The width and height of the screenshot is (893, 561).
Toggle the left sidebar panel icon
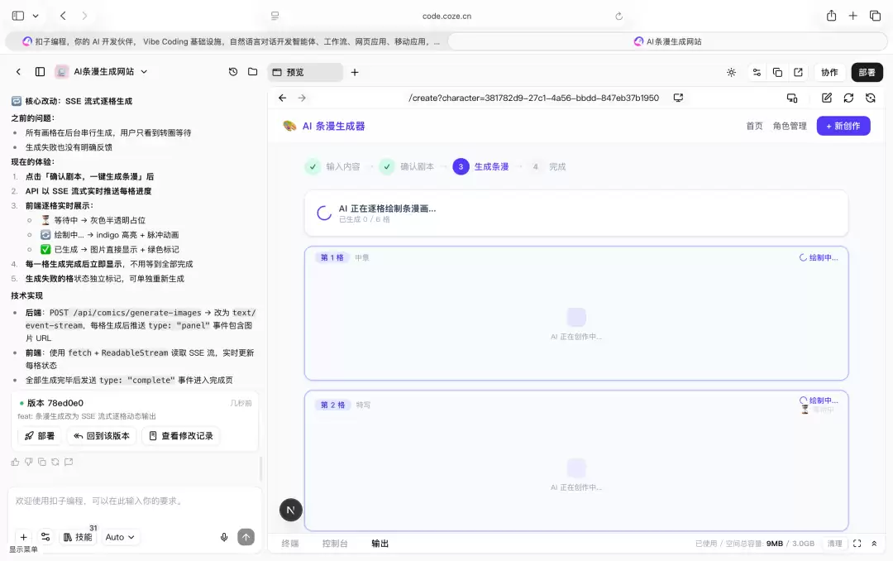[x=40, y=72]
